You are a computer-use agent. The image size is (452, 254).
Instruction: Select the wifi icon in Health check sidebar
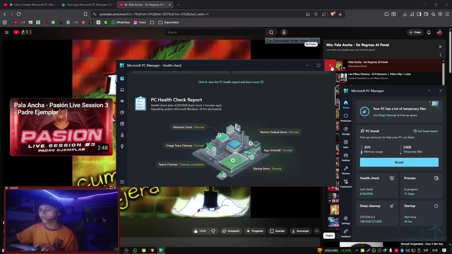point(122,101)
